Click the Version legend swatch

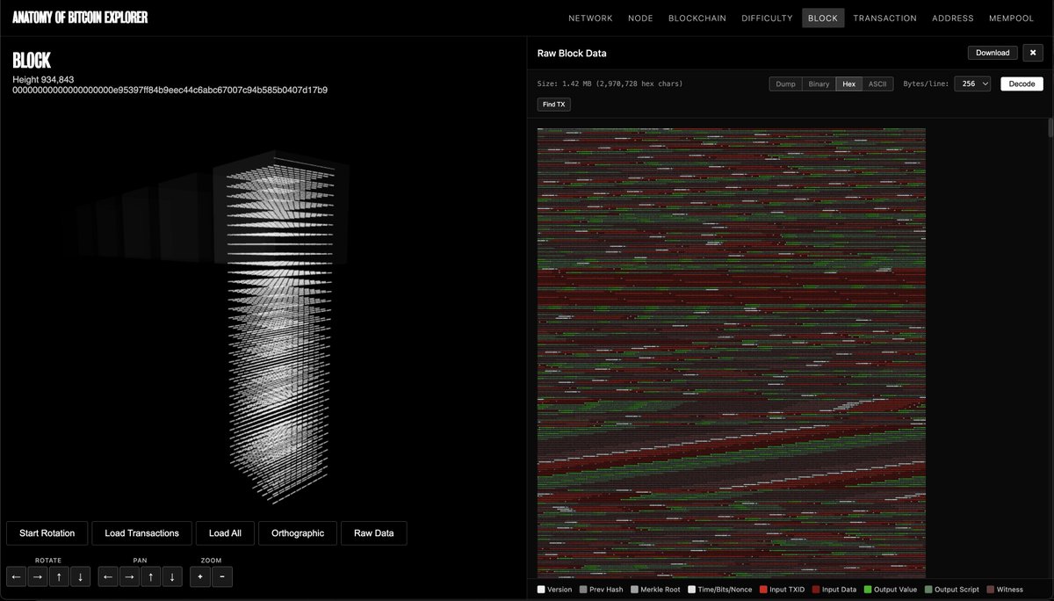(541, 590)
